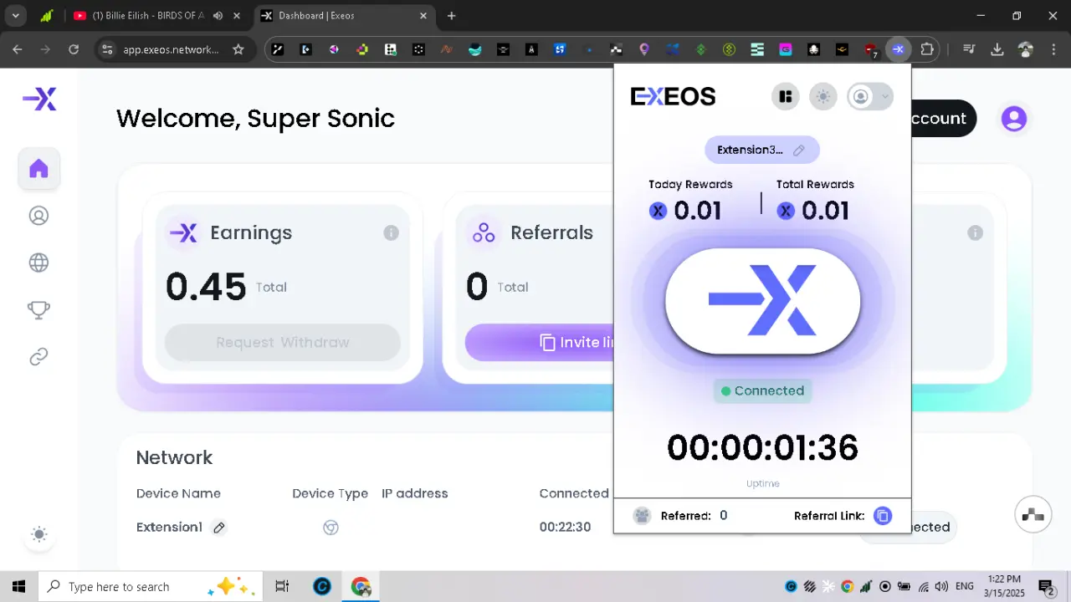The height and width of the screenshot is (602, 1071).
Task: Switch to the pinned green chart tab
Action: [48, 16]
